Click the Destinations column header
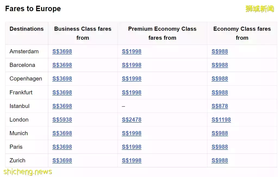Image resolution: width=278 pixels, height=177 pixels. [27, 29]
